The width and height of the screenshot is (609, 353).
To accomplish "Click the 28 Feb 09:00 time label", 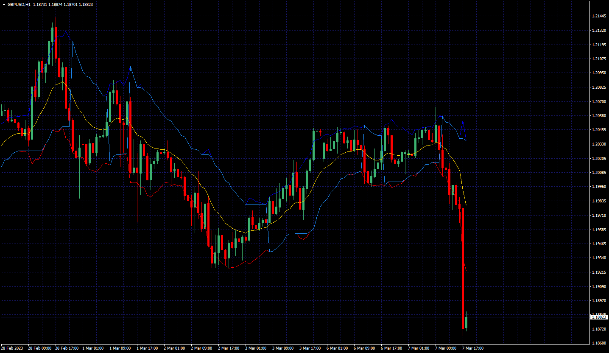I will coord(39,348).
